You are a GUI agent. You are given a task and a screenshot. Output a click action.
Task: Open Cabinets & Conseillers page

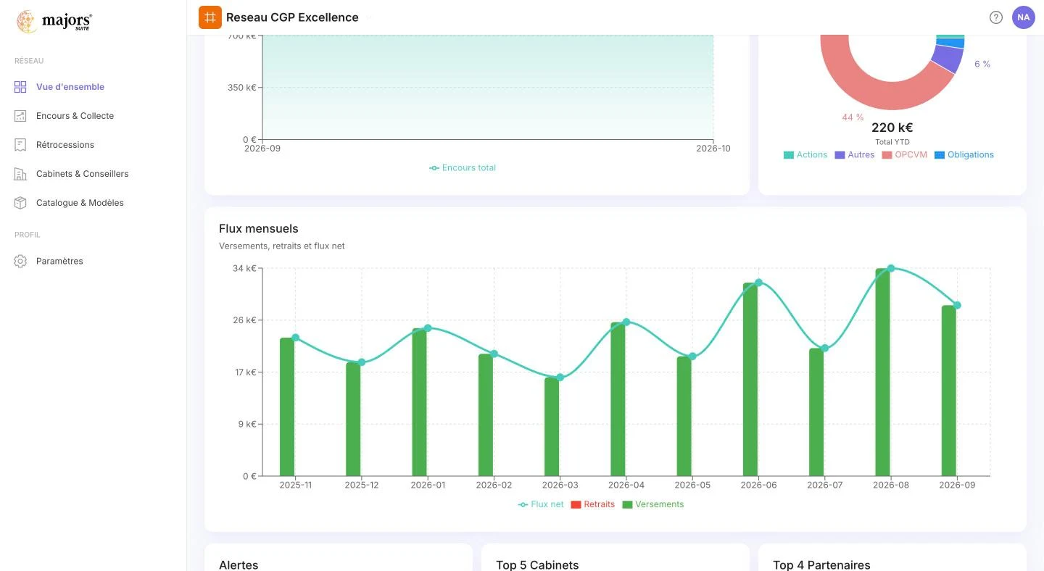(82, 174)
